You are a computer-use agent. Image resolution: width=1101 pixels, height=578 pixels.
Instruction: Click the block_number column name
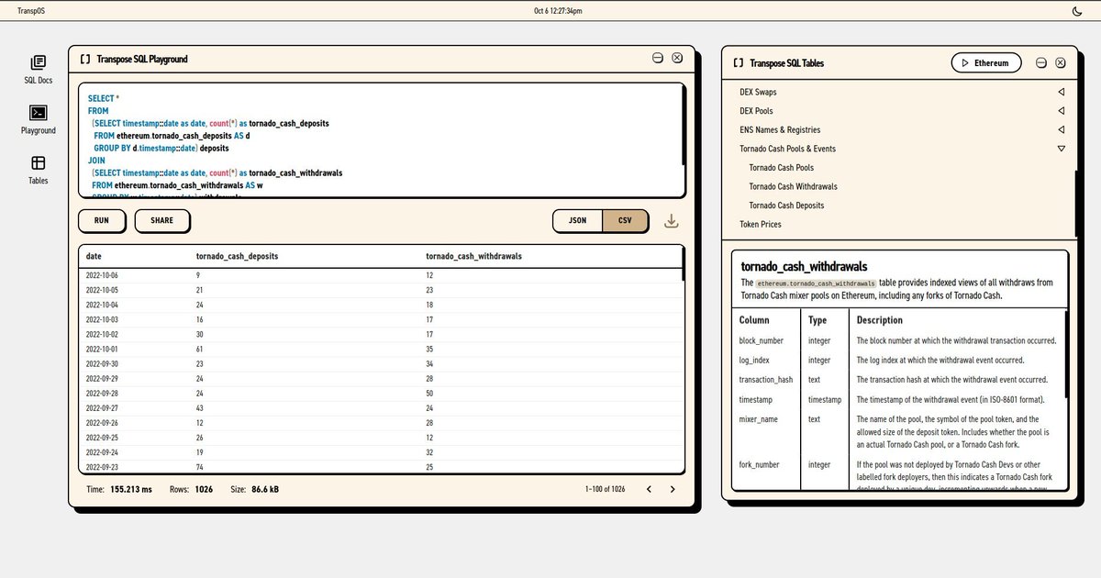click(x=762, y=340)
